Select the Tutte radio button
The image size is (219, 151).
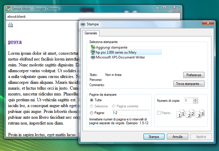point(92,100)
